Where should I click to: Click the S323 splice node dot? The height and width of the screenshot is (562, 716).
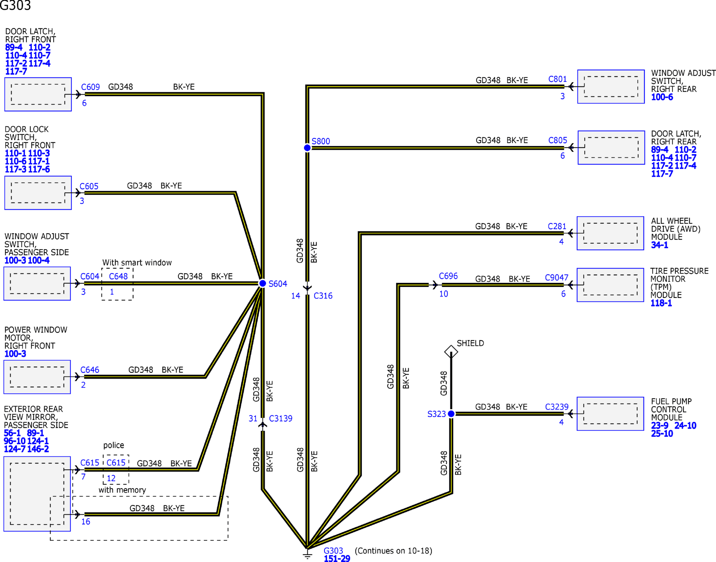451,414
